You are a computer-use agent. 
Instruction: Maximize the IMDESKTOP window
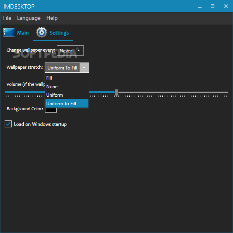(213, 6)
